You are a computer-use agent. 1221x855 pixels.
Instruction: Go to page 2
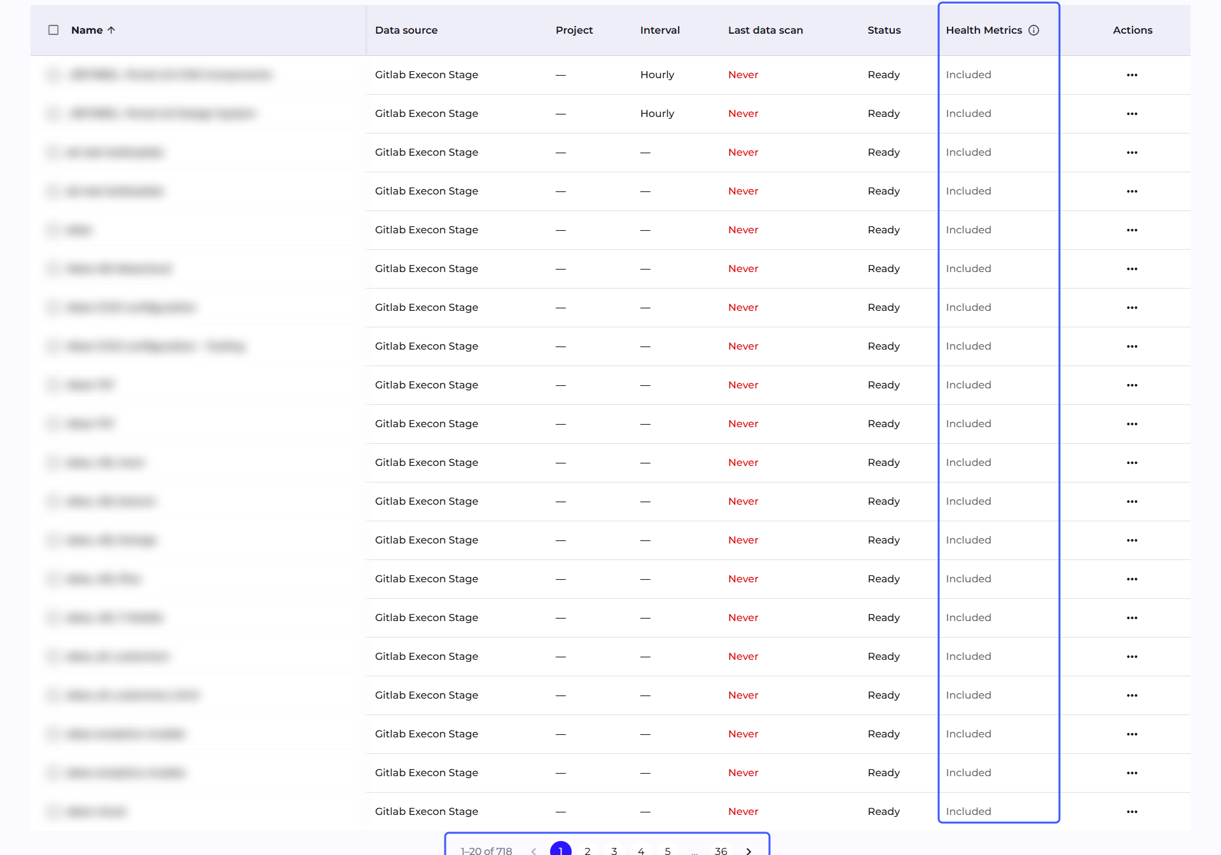588,851
